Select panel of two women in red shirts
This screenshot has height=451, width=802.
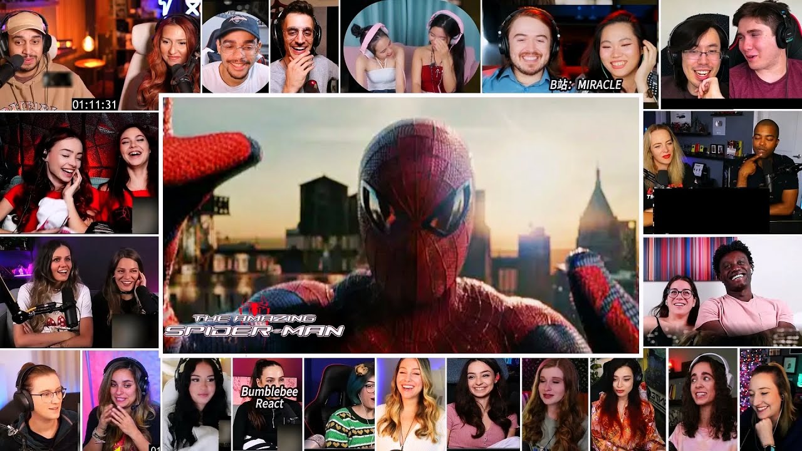coord(79,172)
